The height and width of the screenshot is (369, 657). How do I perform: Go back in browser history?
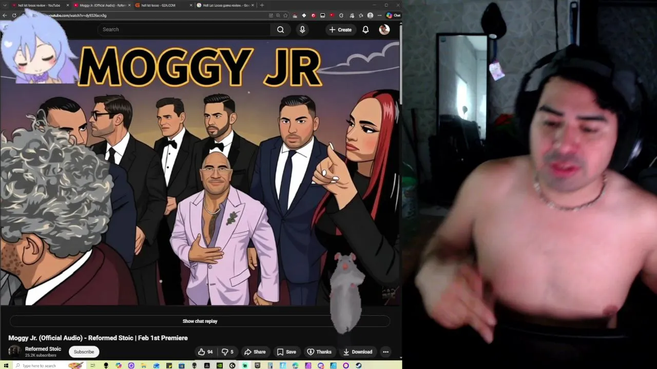(5, 15)
